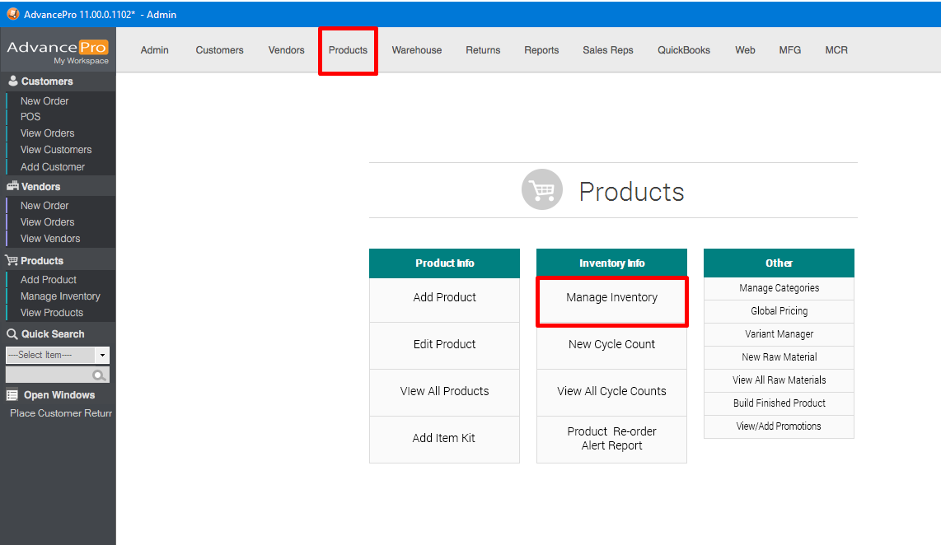This screenshot has height=545, width=941.
Task: Open the QuickBooks menu
Action: [683, 50]
